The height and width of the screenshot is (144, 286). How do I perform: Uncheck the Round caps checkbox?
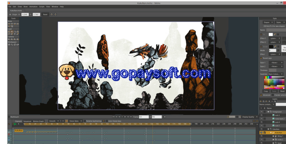click(x=261, y=58)
